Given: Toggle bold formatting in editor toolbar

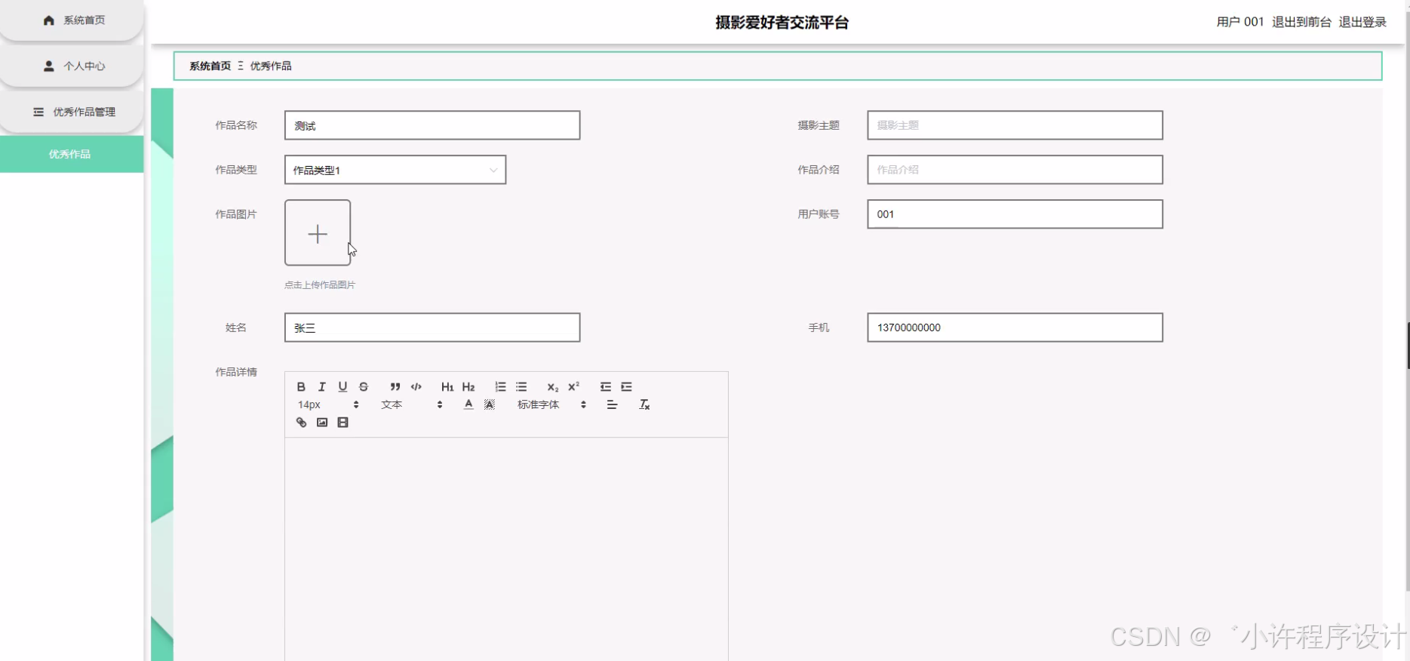Looking at the screenshot, I should tap(301, 386).
